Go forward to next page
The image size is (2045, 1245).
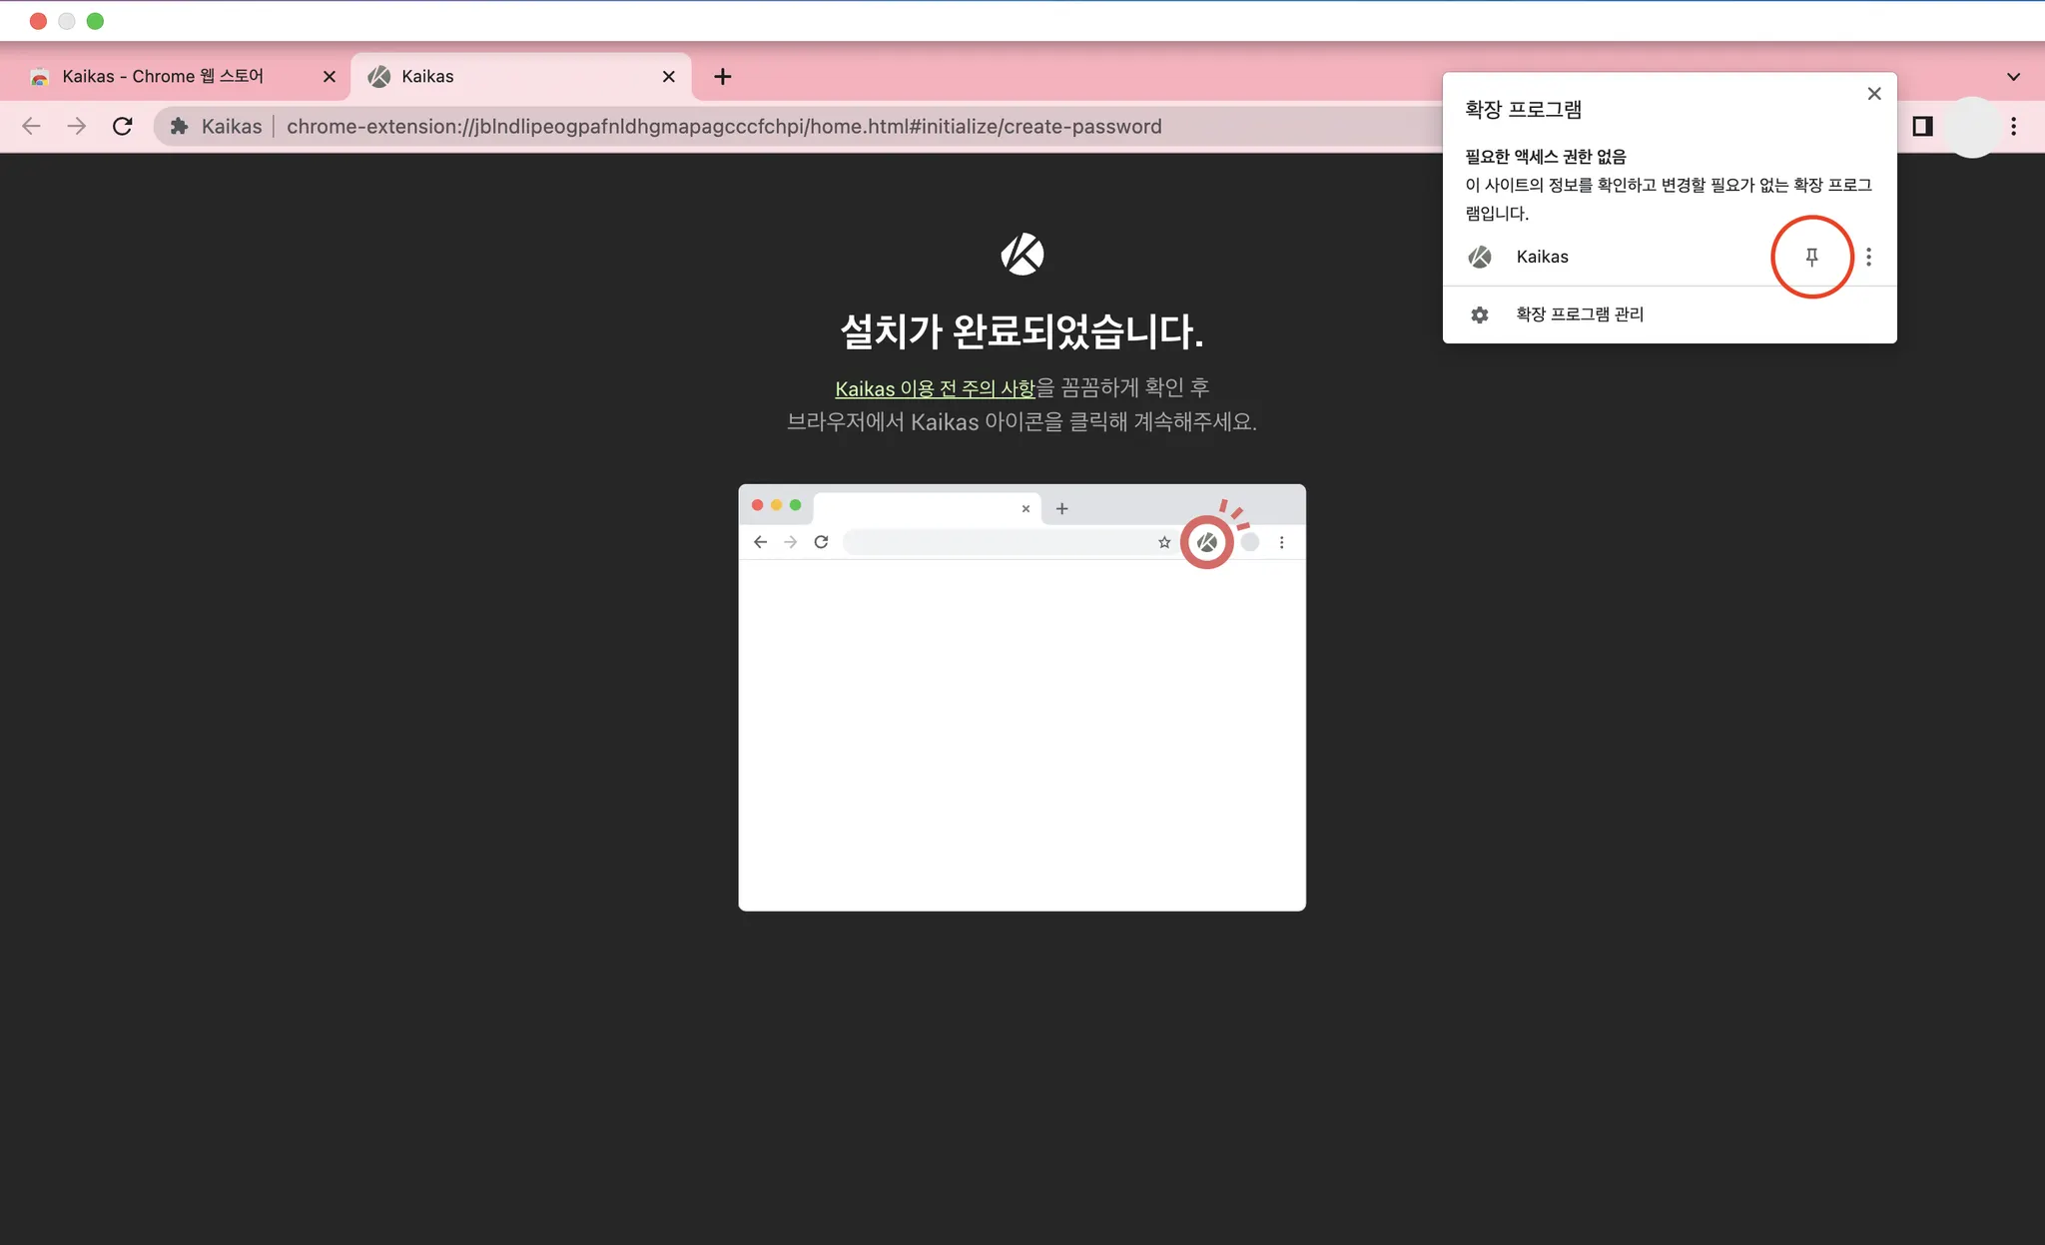point(77,126)
